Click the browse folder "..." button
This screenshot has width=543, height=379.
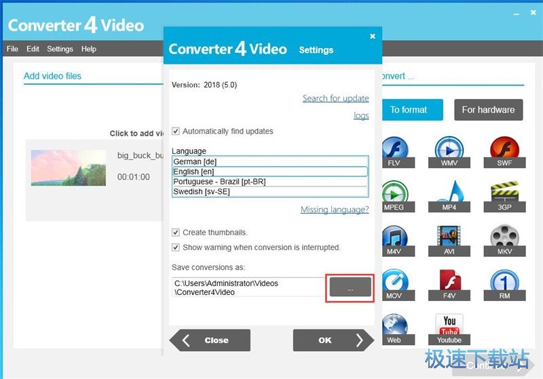[350, 287]
